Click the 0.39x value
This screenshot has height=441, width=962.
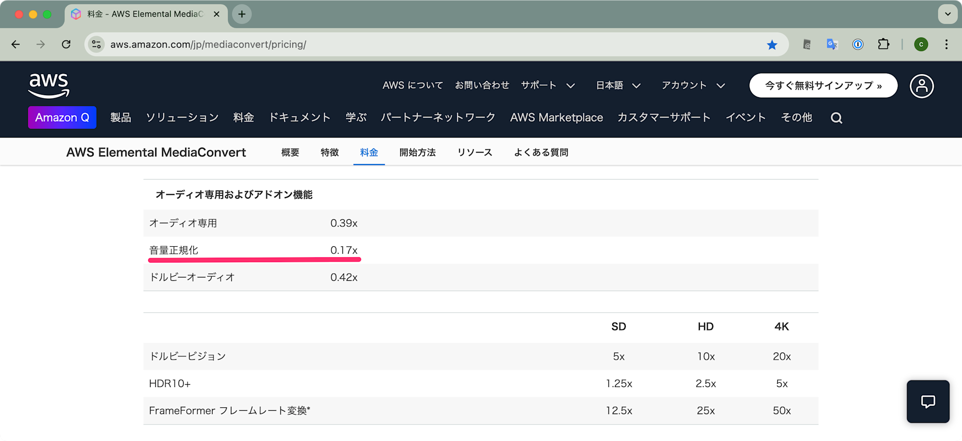[x=344, y=223]
